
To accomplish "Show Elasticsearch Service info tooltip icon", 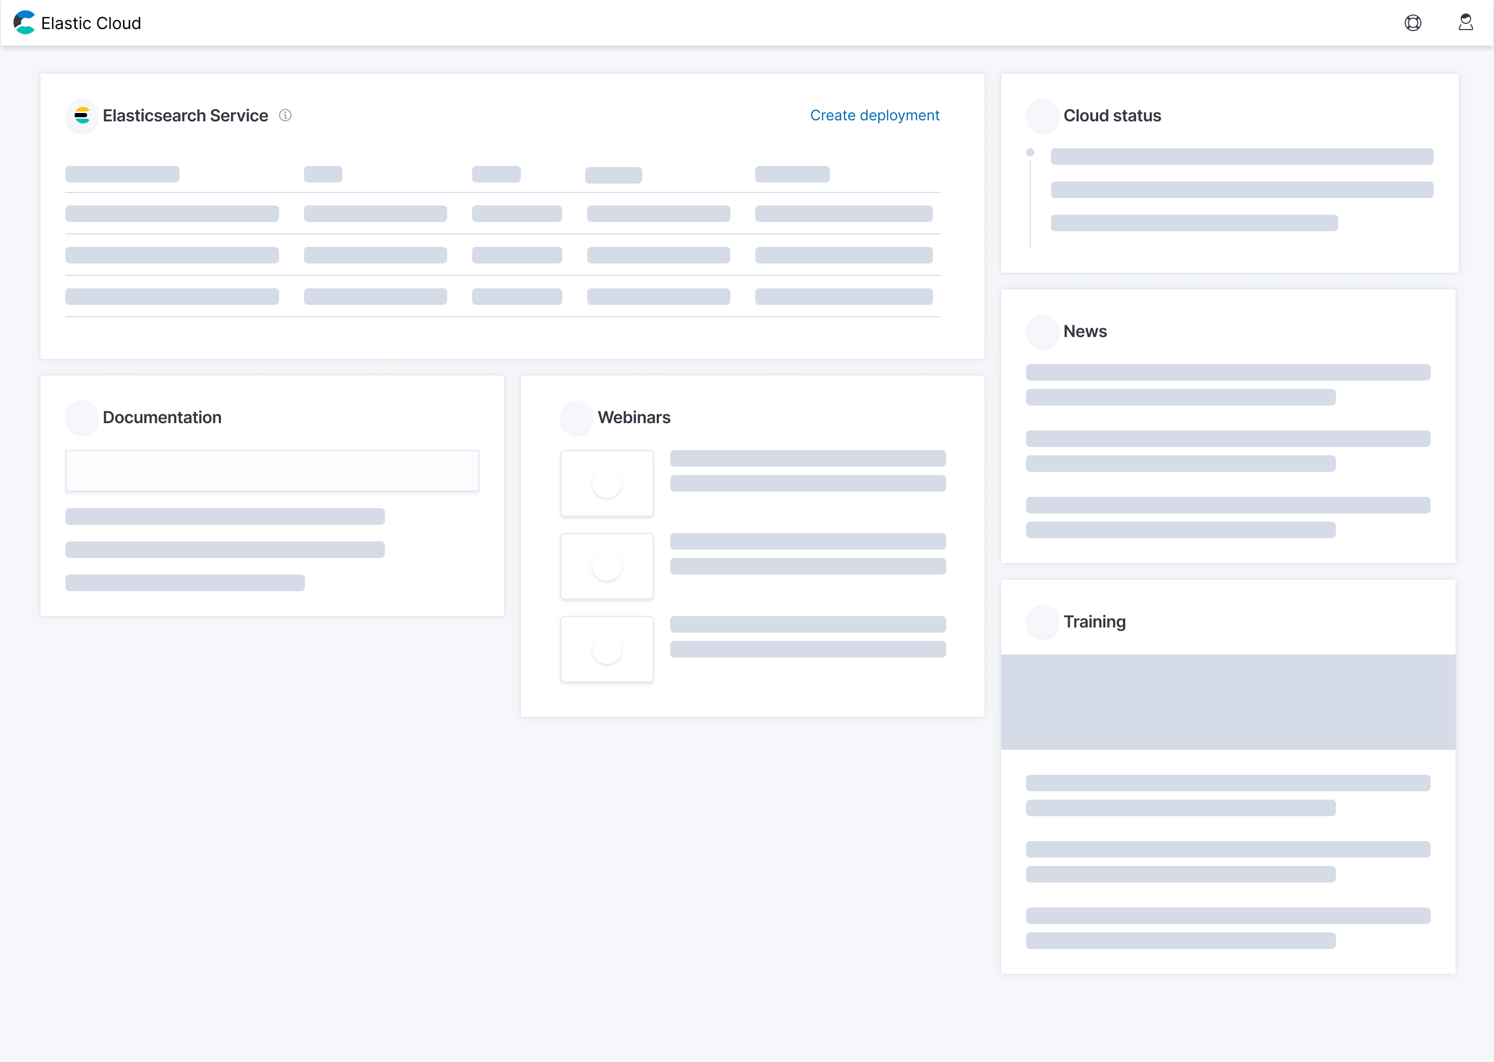I will pos(285,115).
